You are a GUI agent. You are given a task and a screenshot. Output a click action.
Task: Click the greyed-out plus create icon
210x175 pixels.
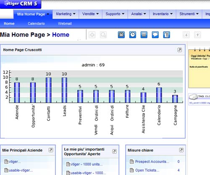point(92,35)
